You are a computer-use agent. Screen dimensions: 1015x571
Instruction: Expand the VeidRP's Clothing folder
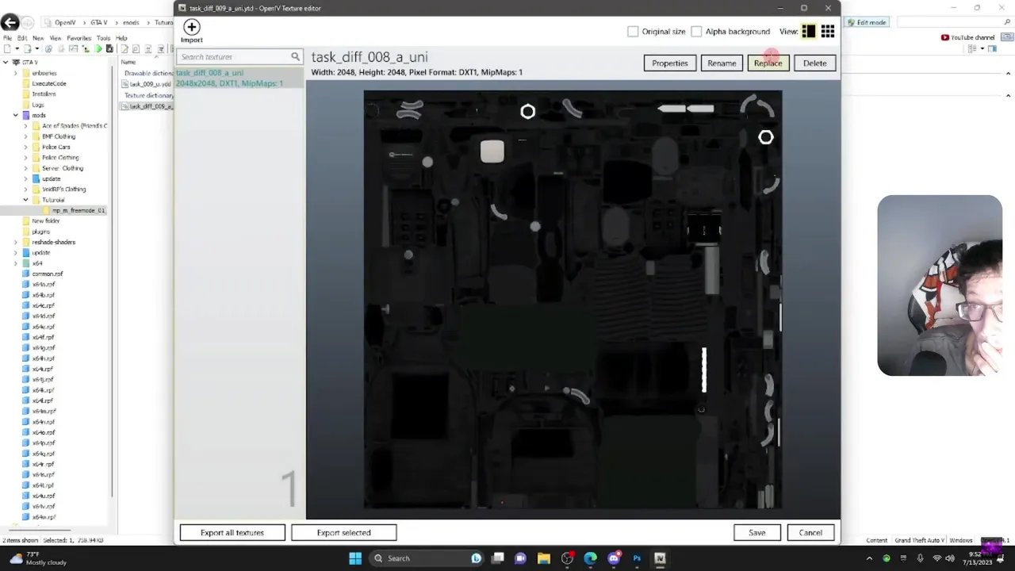[x=25, y=189]
